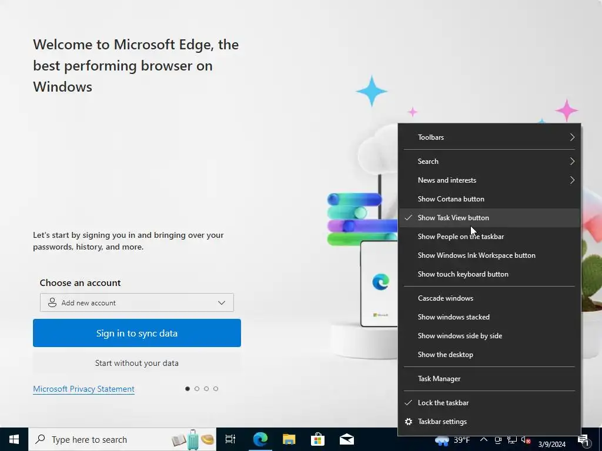
Task: Open Microsoft Privacy Statement link
Action: (x=83, y=389)
